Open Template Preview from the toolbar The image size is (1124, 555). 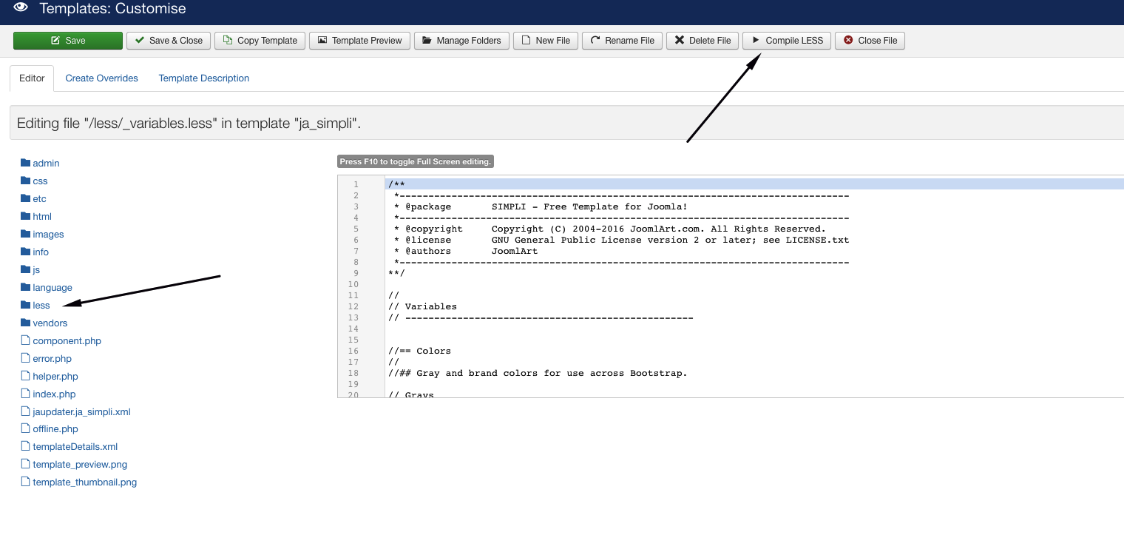point(359,41)
